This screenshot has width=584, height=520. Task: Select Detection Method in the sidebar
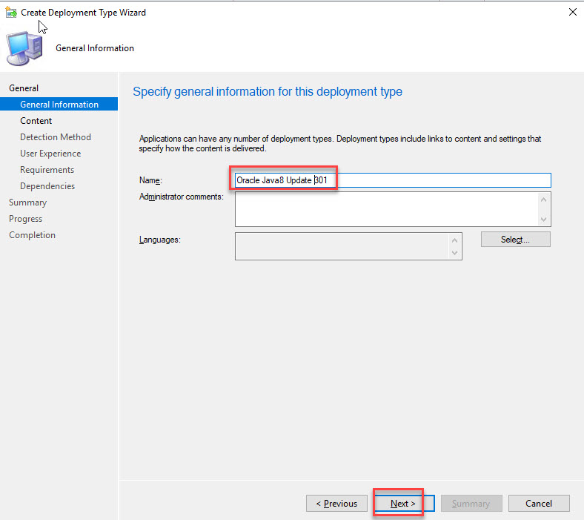tap(56, 137)
